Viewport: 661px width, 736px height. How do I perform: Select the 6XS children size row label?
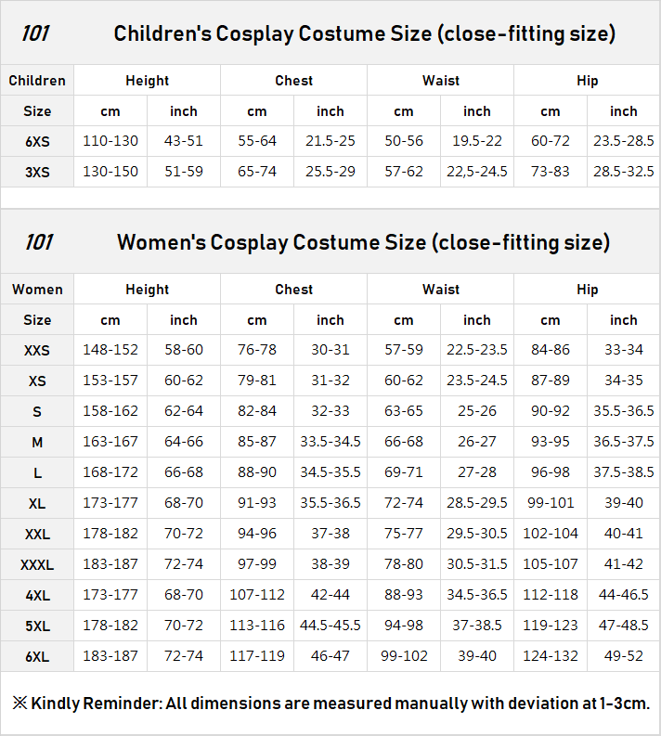click(x=37, y=142)
